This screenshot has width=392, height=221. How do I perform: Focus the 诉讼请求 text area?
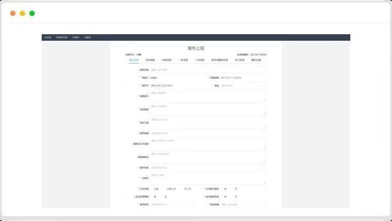click(x=208, y=109)
